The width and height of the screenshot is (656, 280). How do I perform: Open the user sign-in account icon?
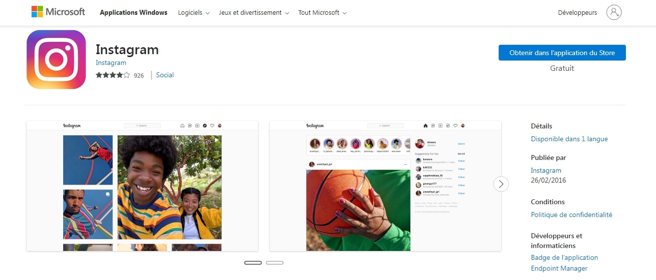[614, 12]
